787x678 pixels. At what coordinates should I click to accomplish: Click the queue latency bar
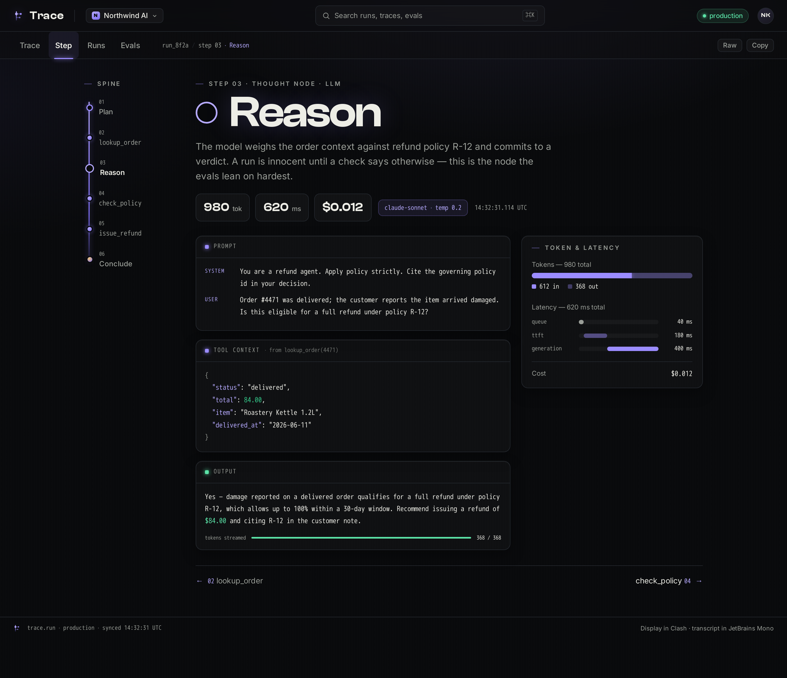(618, 322)
